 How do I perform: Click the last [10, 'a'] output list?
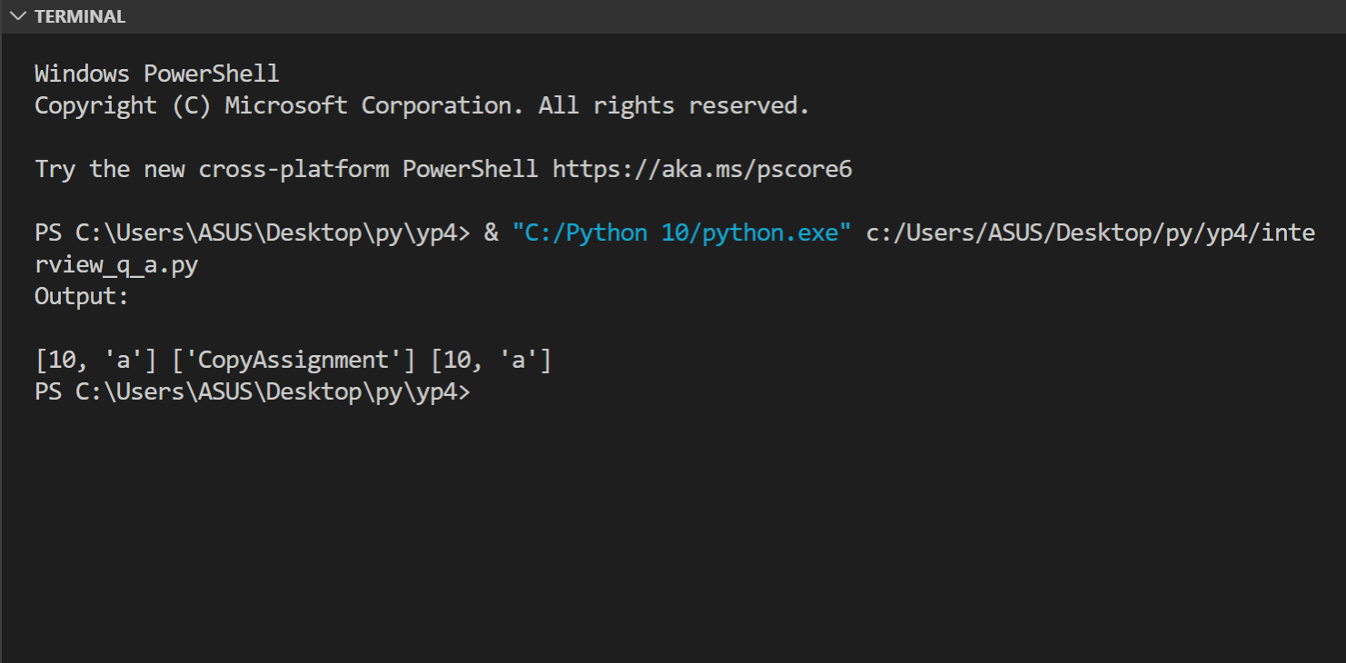[x=491, y=361]
